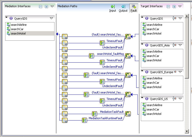
Task: Click the MediationTaskRuntimeFault mapping node icon
Action: (84, 120)
